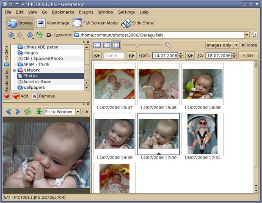Click the Filter button

[x=248, y=55]
